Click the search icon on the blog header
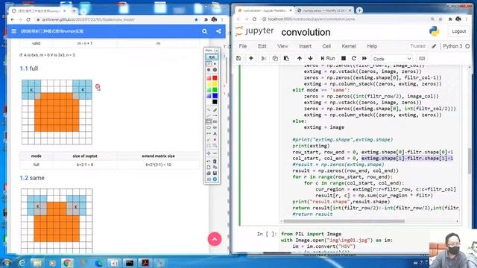 [204, 31]
